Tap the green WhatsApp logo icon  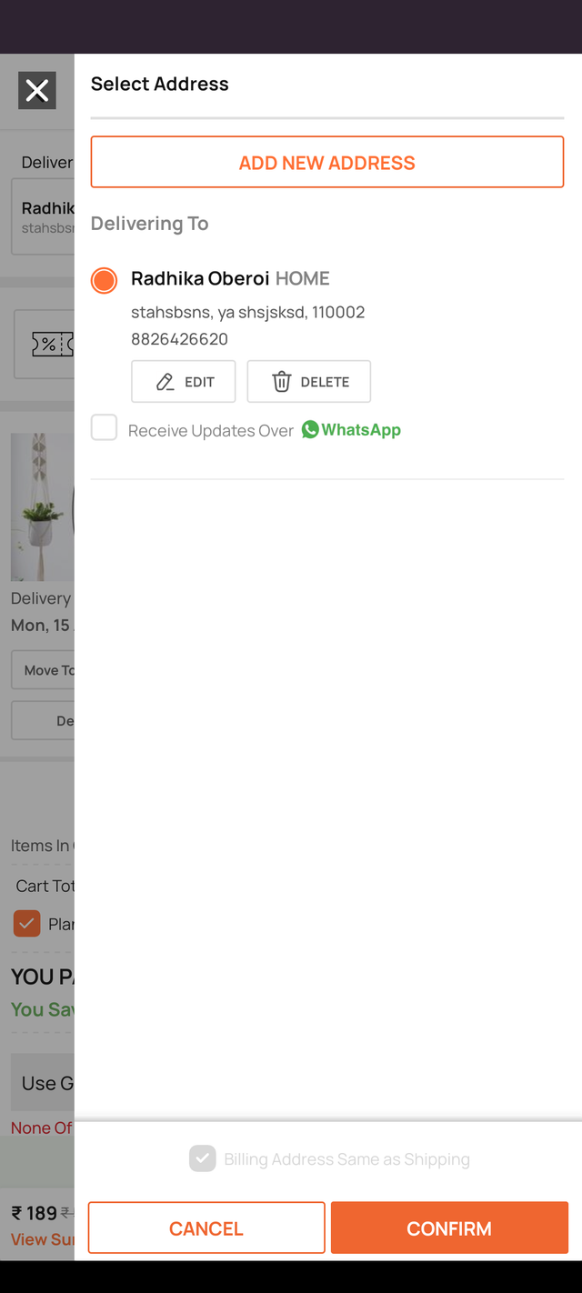[x=310, y=429]
